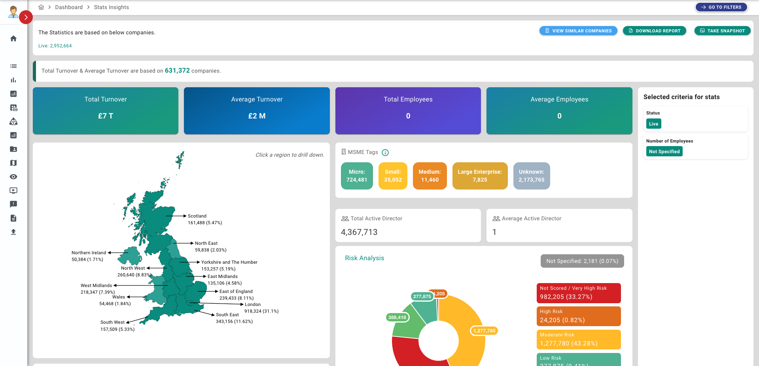Select the Micro MSME tag
Image resolution: width=759 pixels, height=366 pixels.
click(x=357, y=176)
